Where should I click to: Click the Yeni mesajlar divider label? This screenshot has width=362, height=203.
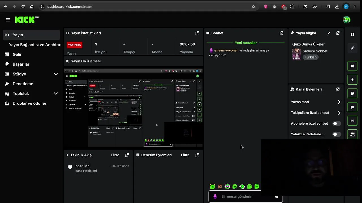point(246,43)
